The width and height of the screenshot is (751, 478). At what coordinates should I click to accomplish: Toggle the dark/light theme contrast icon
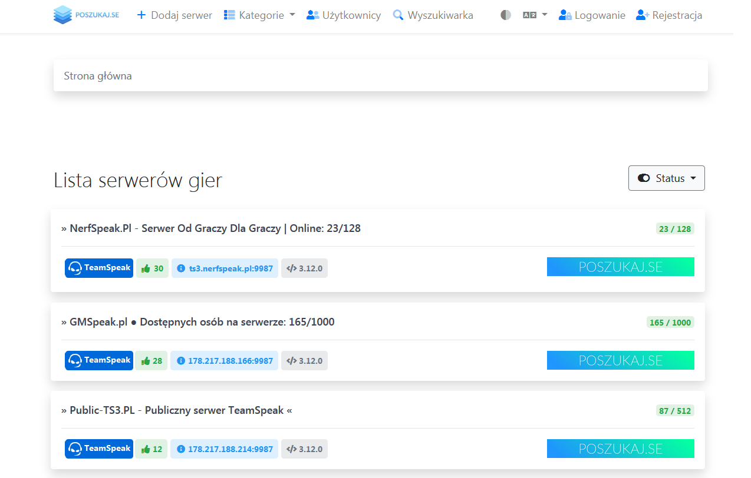pos(505,15)
